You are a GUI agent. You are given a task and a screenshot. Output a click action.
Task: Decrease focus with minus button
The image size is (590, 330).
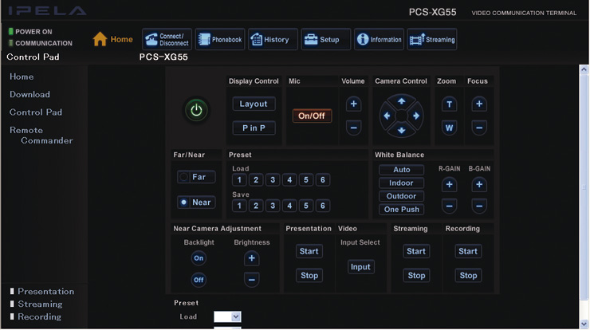pyautogui.click(x=478, y=128)
